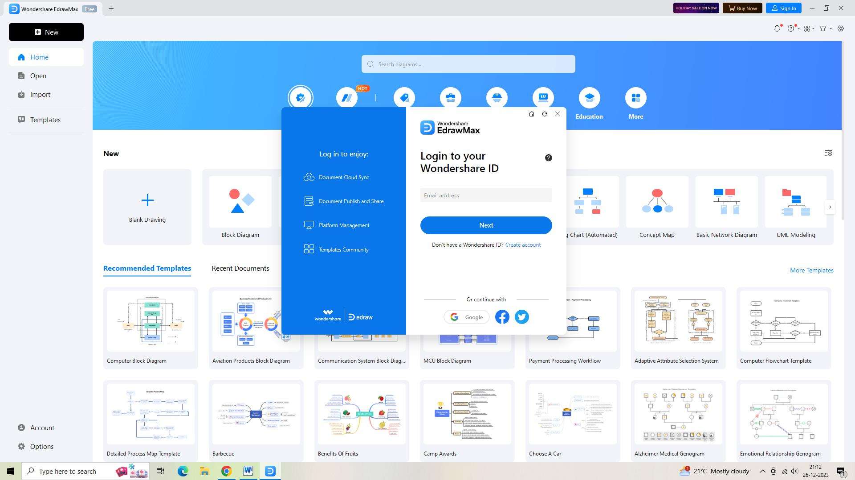Click the More Templates link at right

812,270
